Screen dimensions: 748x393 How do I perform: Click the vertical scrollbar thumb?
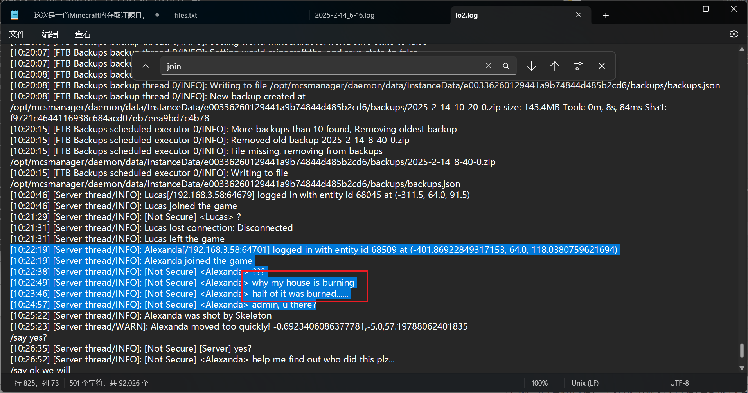pos(742,351)
